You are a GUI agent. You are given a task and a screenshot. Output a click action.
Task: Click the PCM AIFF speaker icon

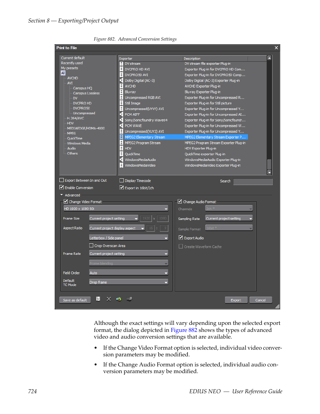tap(121, 114)
